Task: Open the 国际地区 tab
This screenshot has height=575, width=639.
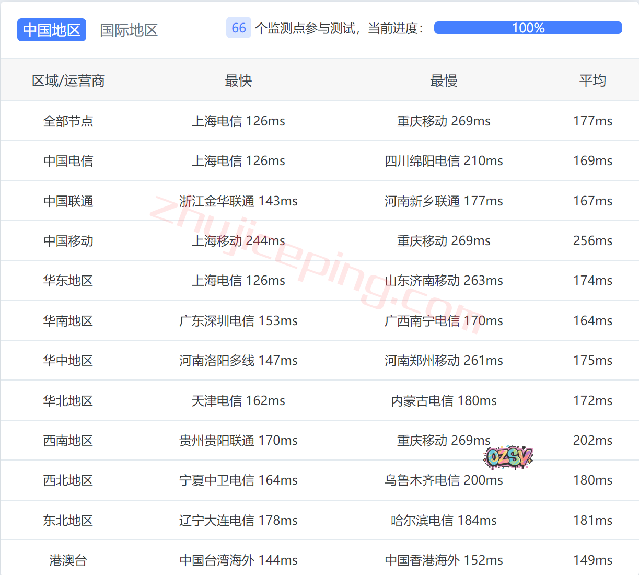Action: tap(129, 30)
